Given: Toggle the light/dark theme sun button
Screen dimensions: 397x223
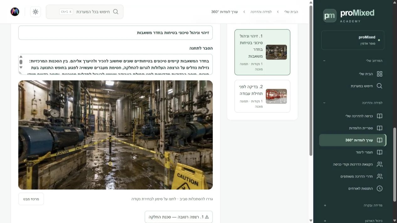Looking at the screenshot, I should (x=35, y=12).
